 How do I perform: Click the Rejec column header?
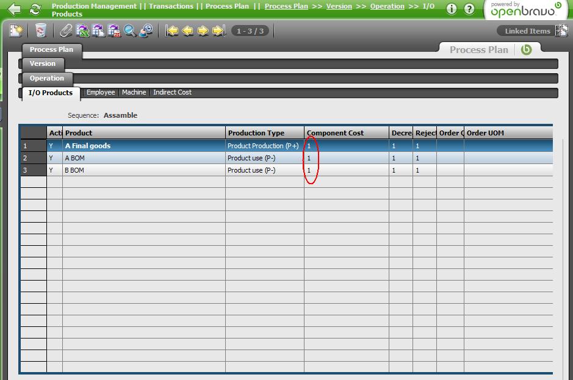[425, 133]
